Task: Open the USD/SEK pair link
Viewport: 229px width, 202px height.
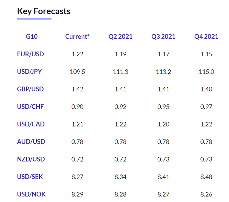Action: (x=30, y=177)
